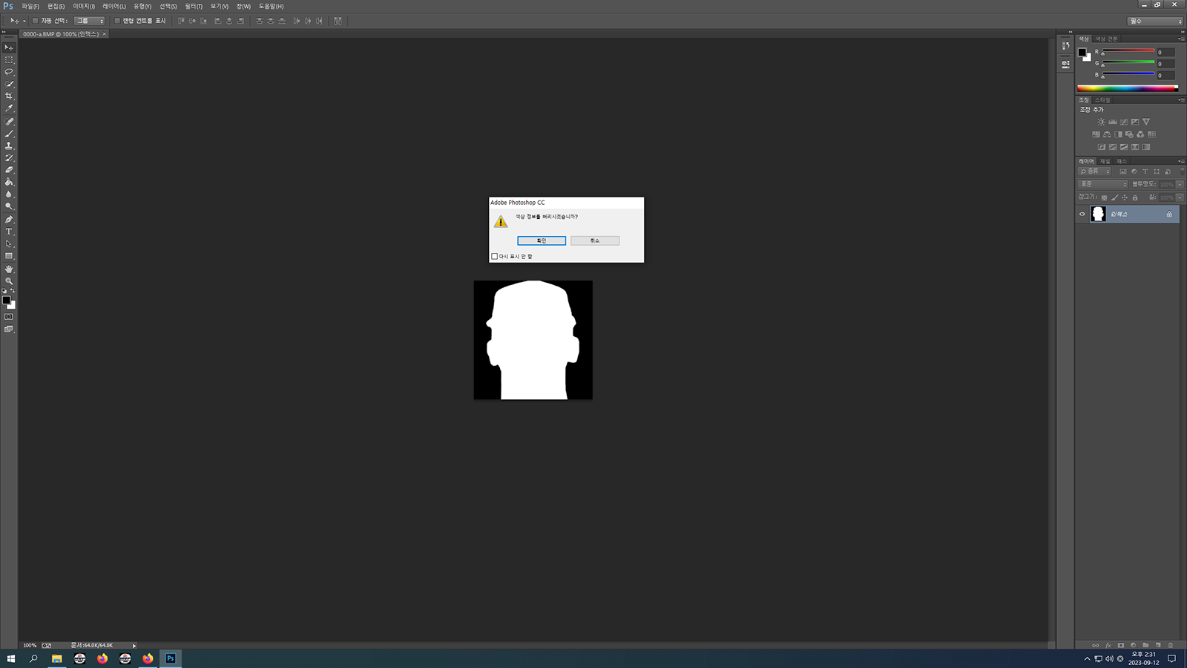
Task: Toggle the layer filter on/off switch
Action: pyautogui.click(x=1182, y=171)
